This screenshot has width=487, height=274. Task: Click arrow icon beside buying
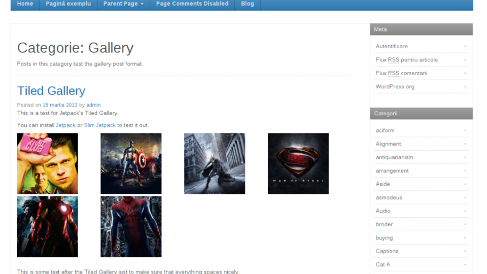(x=465, y=237)
